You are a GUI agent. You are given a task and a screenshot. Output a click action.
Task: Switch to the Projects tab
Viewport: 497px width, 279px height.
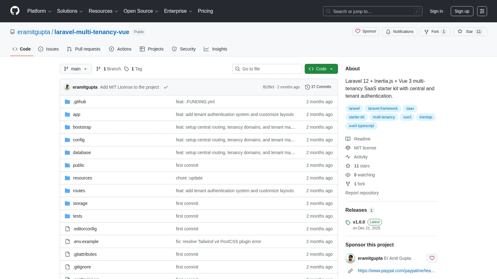[x=152, y=49]
